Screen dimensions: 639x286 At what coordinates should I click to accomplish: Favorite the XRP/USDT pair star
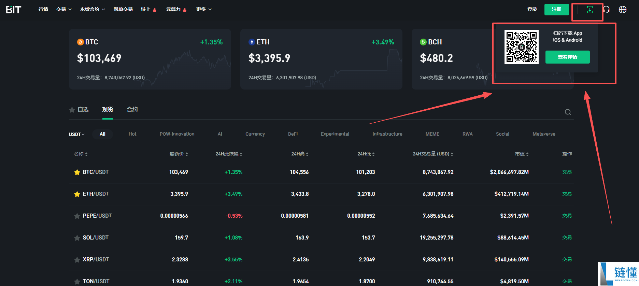click(x=77, y=260)
